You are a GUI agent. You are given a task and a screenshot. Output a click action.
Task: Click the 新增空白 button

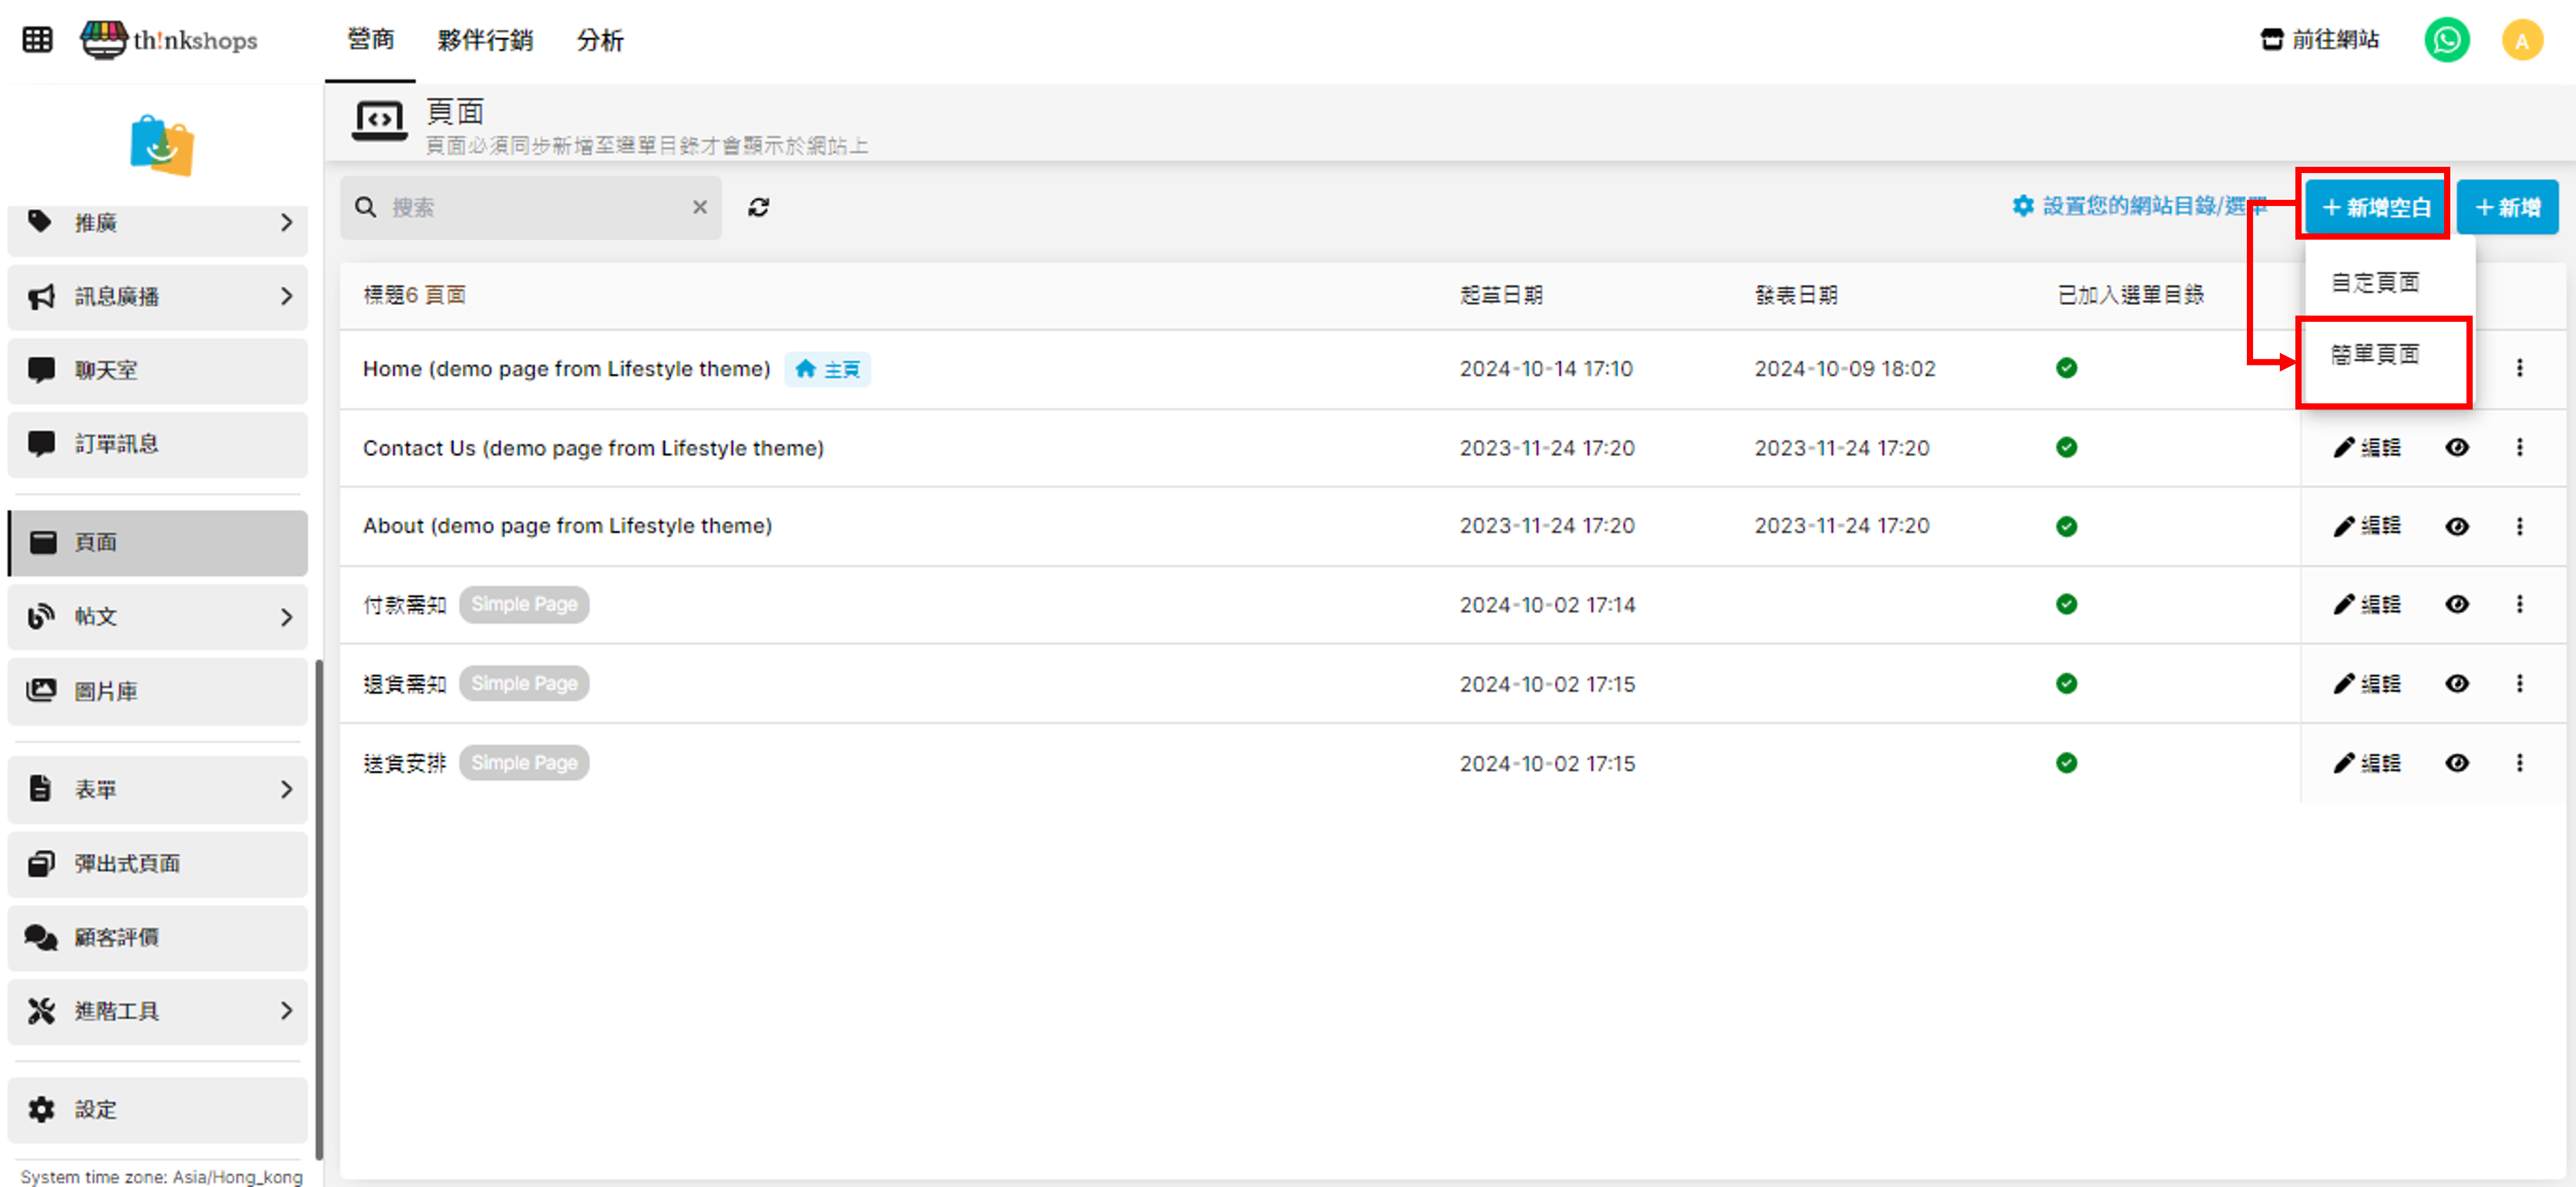(2375, 207)
